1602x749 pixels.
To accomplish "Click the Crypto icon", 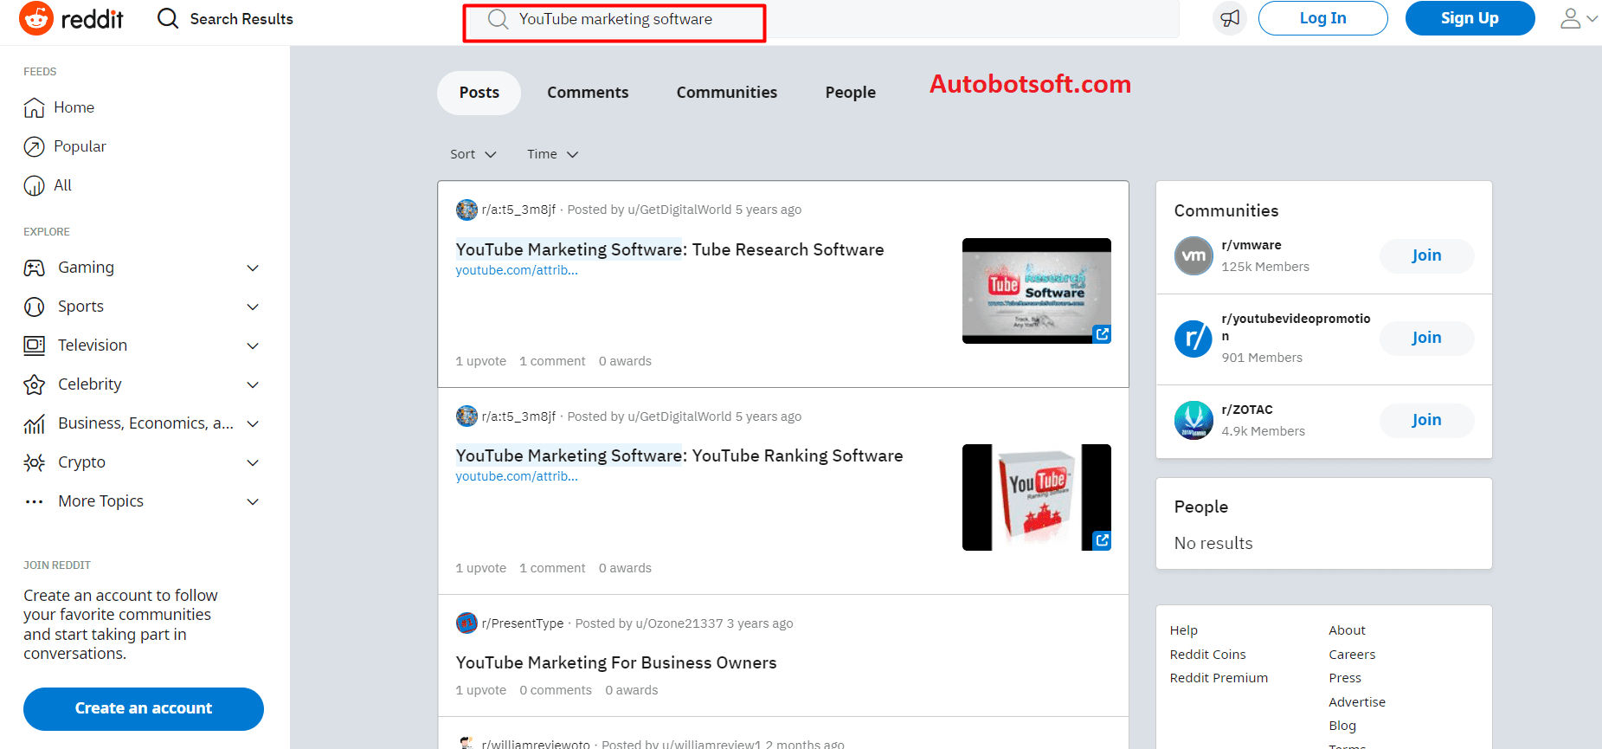I will [34, 462].
